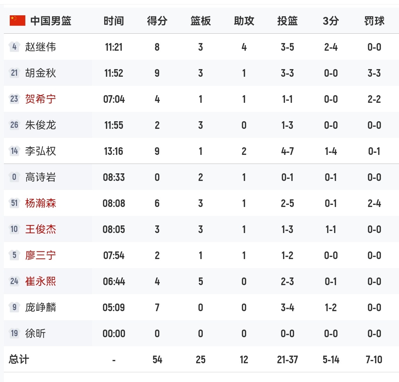Open player 王俊杰 profile link
Viewport: 399px width, 382px height.
(x=41, y=229)
